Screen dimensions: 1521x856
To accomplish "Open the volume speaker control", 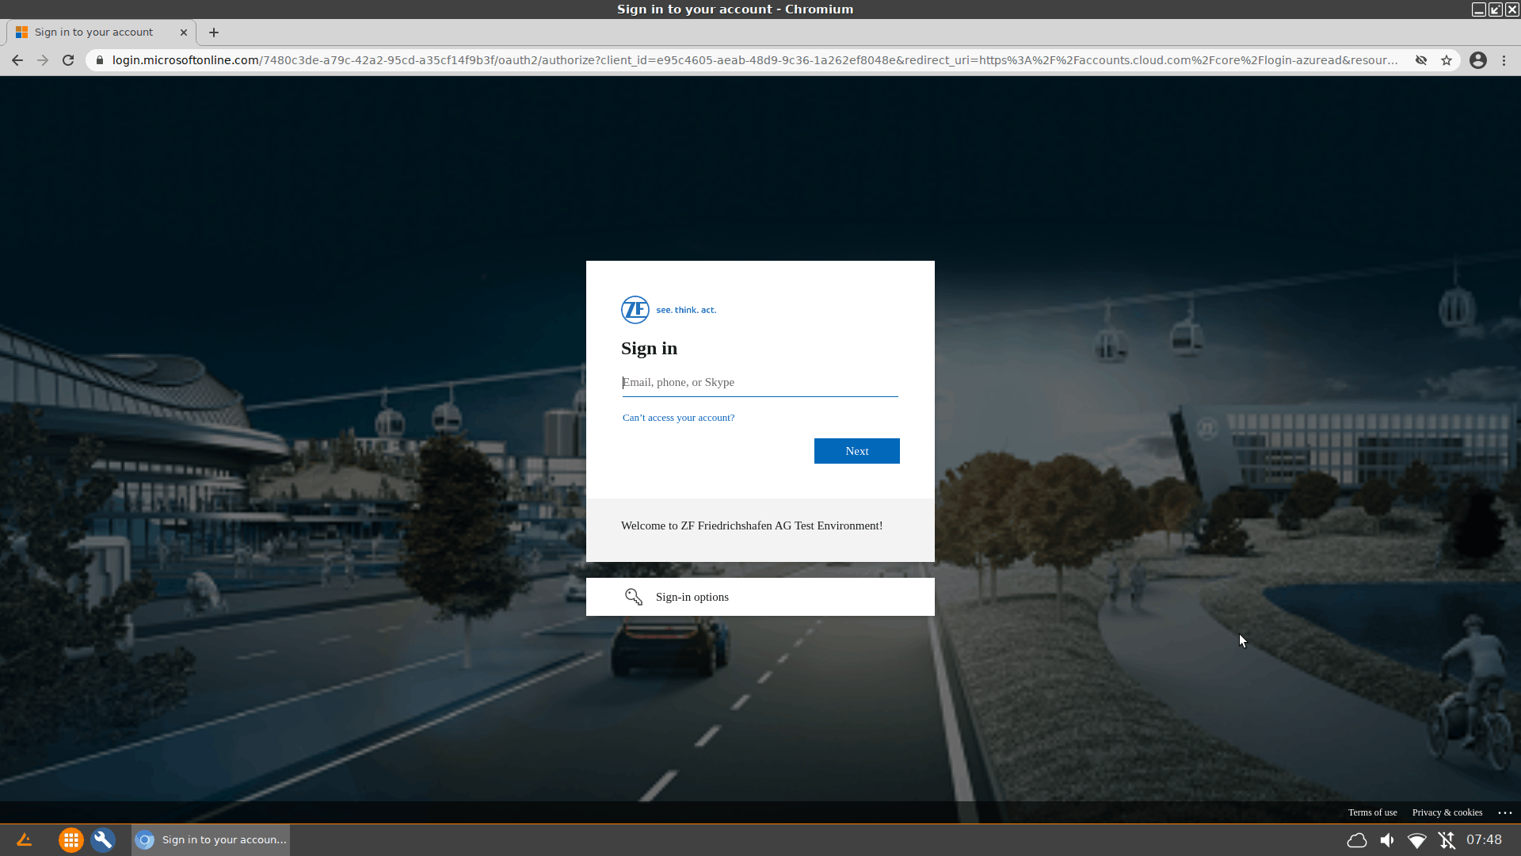I will pyautogui.click(x=1387, y=840).
